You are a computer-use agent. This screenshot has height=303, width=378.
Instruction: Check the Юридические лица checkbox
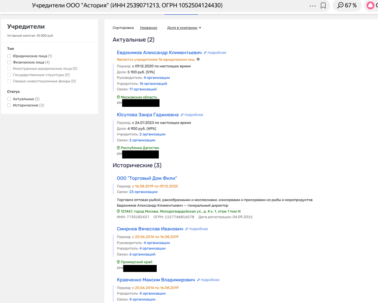[9, 56]
